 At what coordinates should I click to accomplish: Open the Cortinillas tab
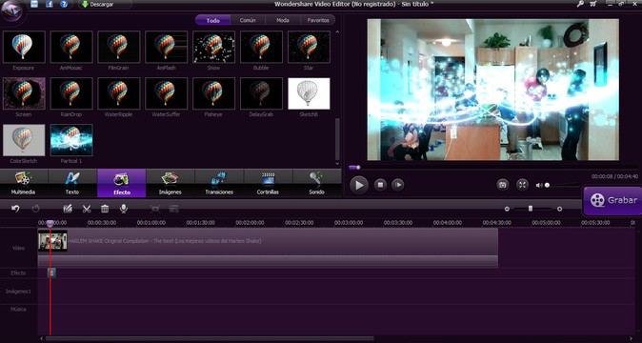tap(269, 183)
